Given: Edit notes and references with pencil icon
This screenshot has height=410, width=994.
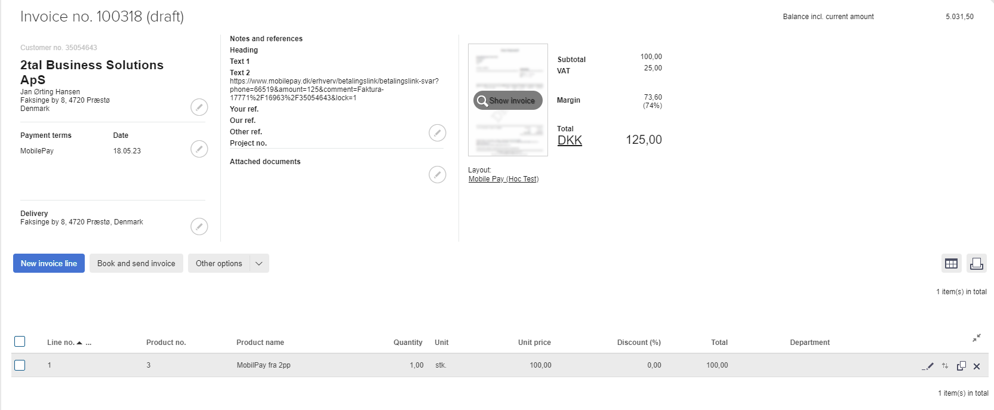Looking at the screenshot, I should (437, 133).
